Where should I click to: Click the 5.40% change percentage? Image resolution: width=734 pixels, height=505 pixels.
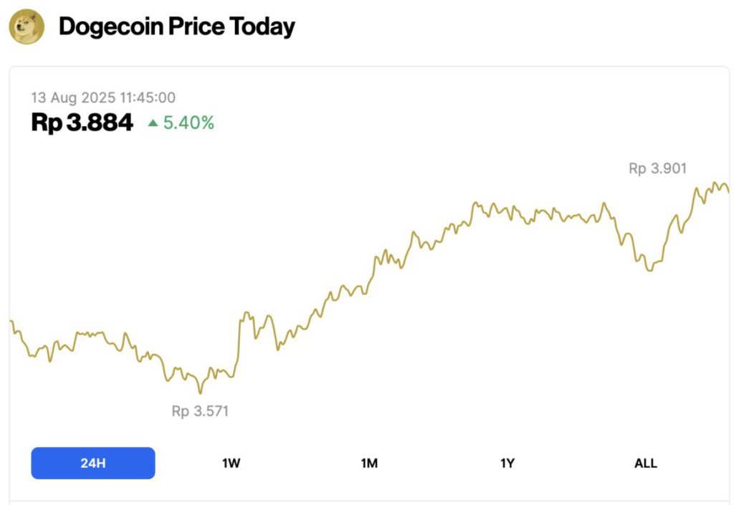coord(189,123)
